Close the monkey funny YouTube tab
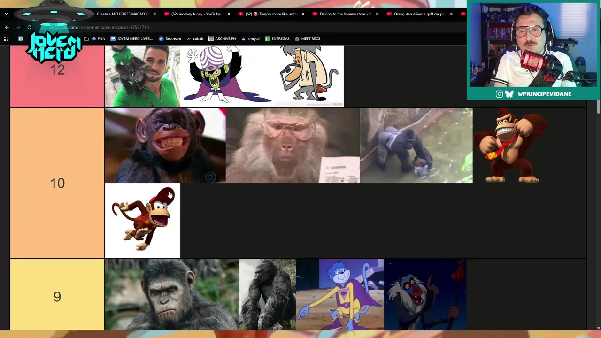The width and height of the screenshot is (601, 338). click(x=229, y=14)
